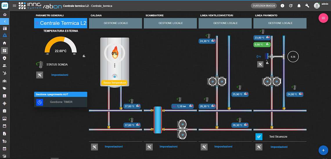Image resolution: width=331 pixels, height=159 pixels.
Task: Open Impostazioni link in Parametri Generali
Action: pyautogui.click(x=60, y=75)
